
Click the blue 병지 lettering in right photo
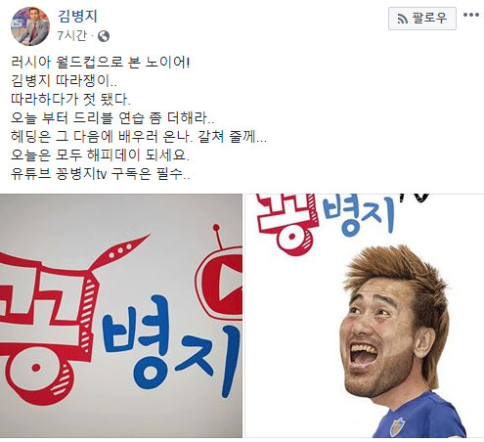point(359,216)
